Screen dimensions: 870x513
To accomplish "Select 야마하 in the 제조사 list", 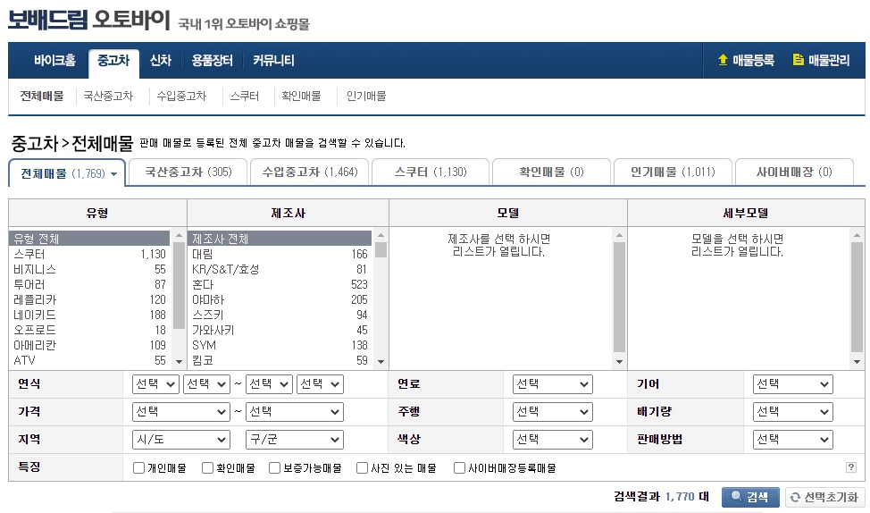I will coord(280,299).
